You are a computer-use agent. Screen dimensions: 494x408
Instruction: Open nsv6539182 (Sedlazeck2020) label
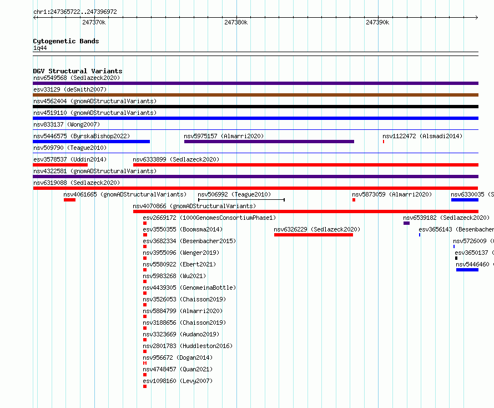coord(446,218)
